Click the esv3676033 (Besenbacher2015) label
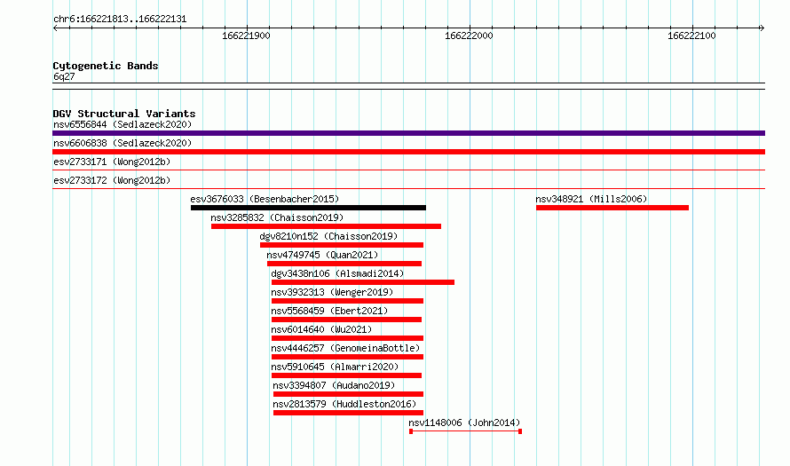 pos(265,199)
